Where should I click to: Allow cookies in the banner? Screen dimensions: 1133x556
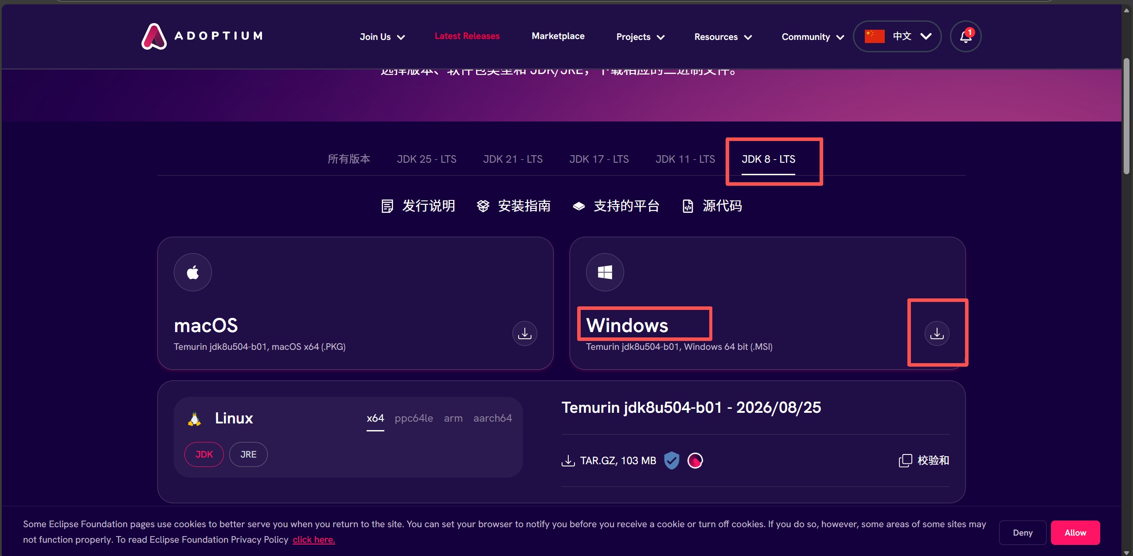click(x=1075, y=533)
